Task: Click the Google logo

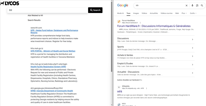Action: (123, 5)
